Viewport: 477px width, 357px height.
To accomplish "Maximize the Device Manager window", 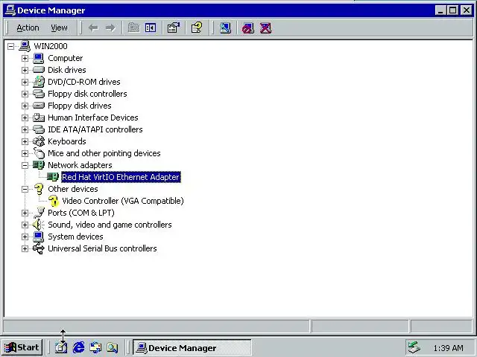I will (452, 10).
